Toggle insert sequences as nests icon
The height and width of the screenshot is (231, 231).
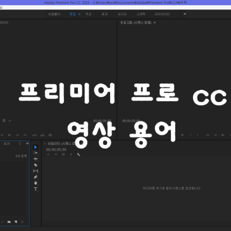point(48,154)
